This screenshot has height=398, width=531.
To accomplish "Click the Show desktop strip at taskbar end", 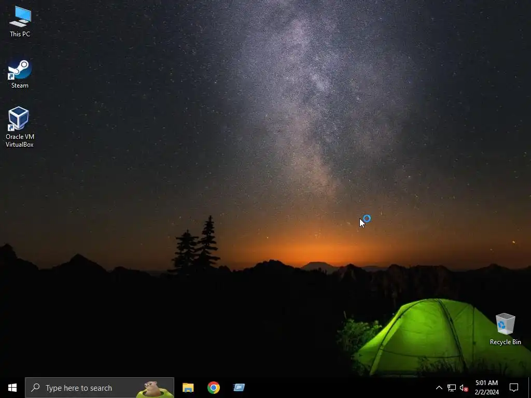I will click(529, 388).
